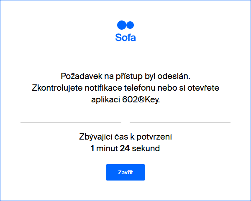The height and width of the screenshot is (201, 251).
Task: Click the large left circle of Sofa logo
Action: 121,25
